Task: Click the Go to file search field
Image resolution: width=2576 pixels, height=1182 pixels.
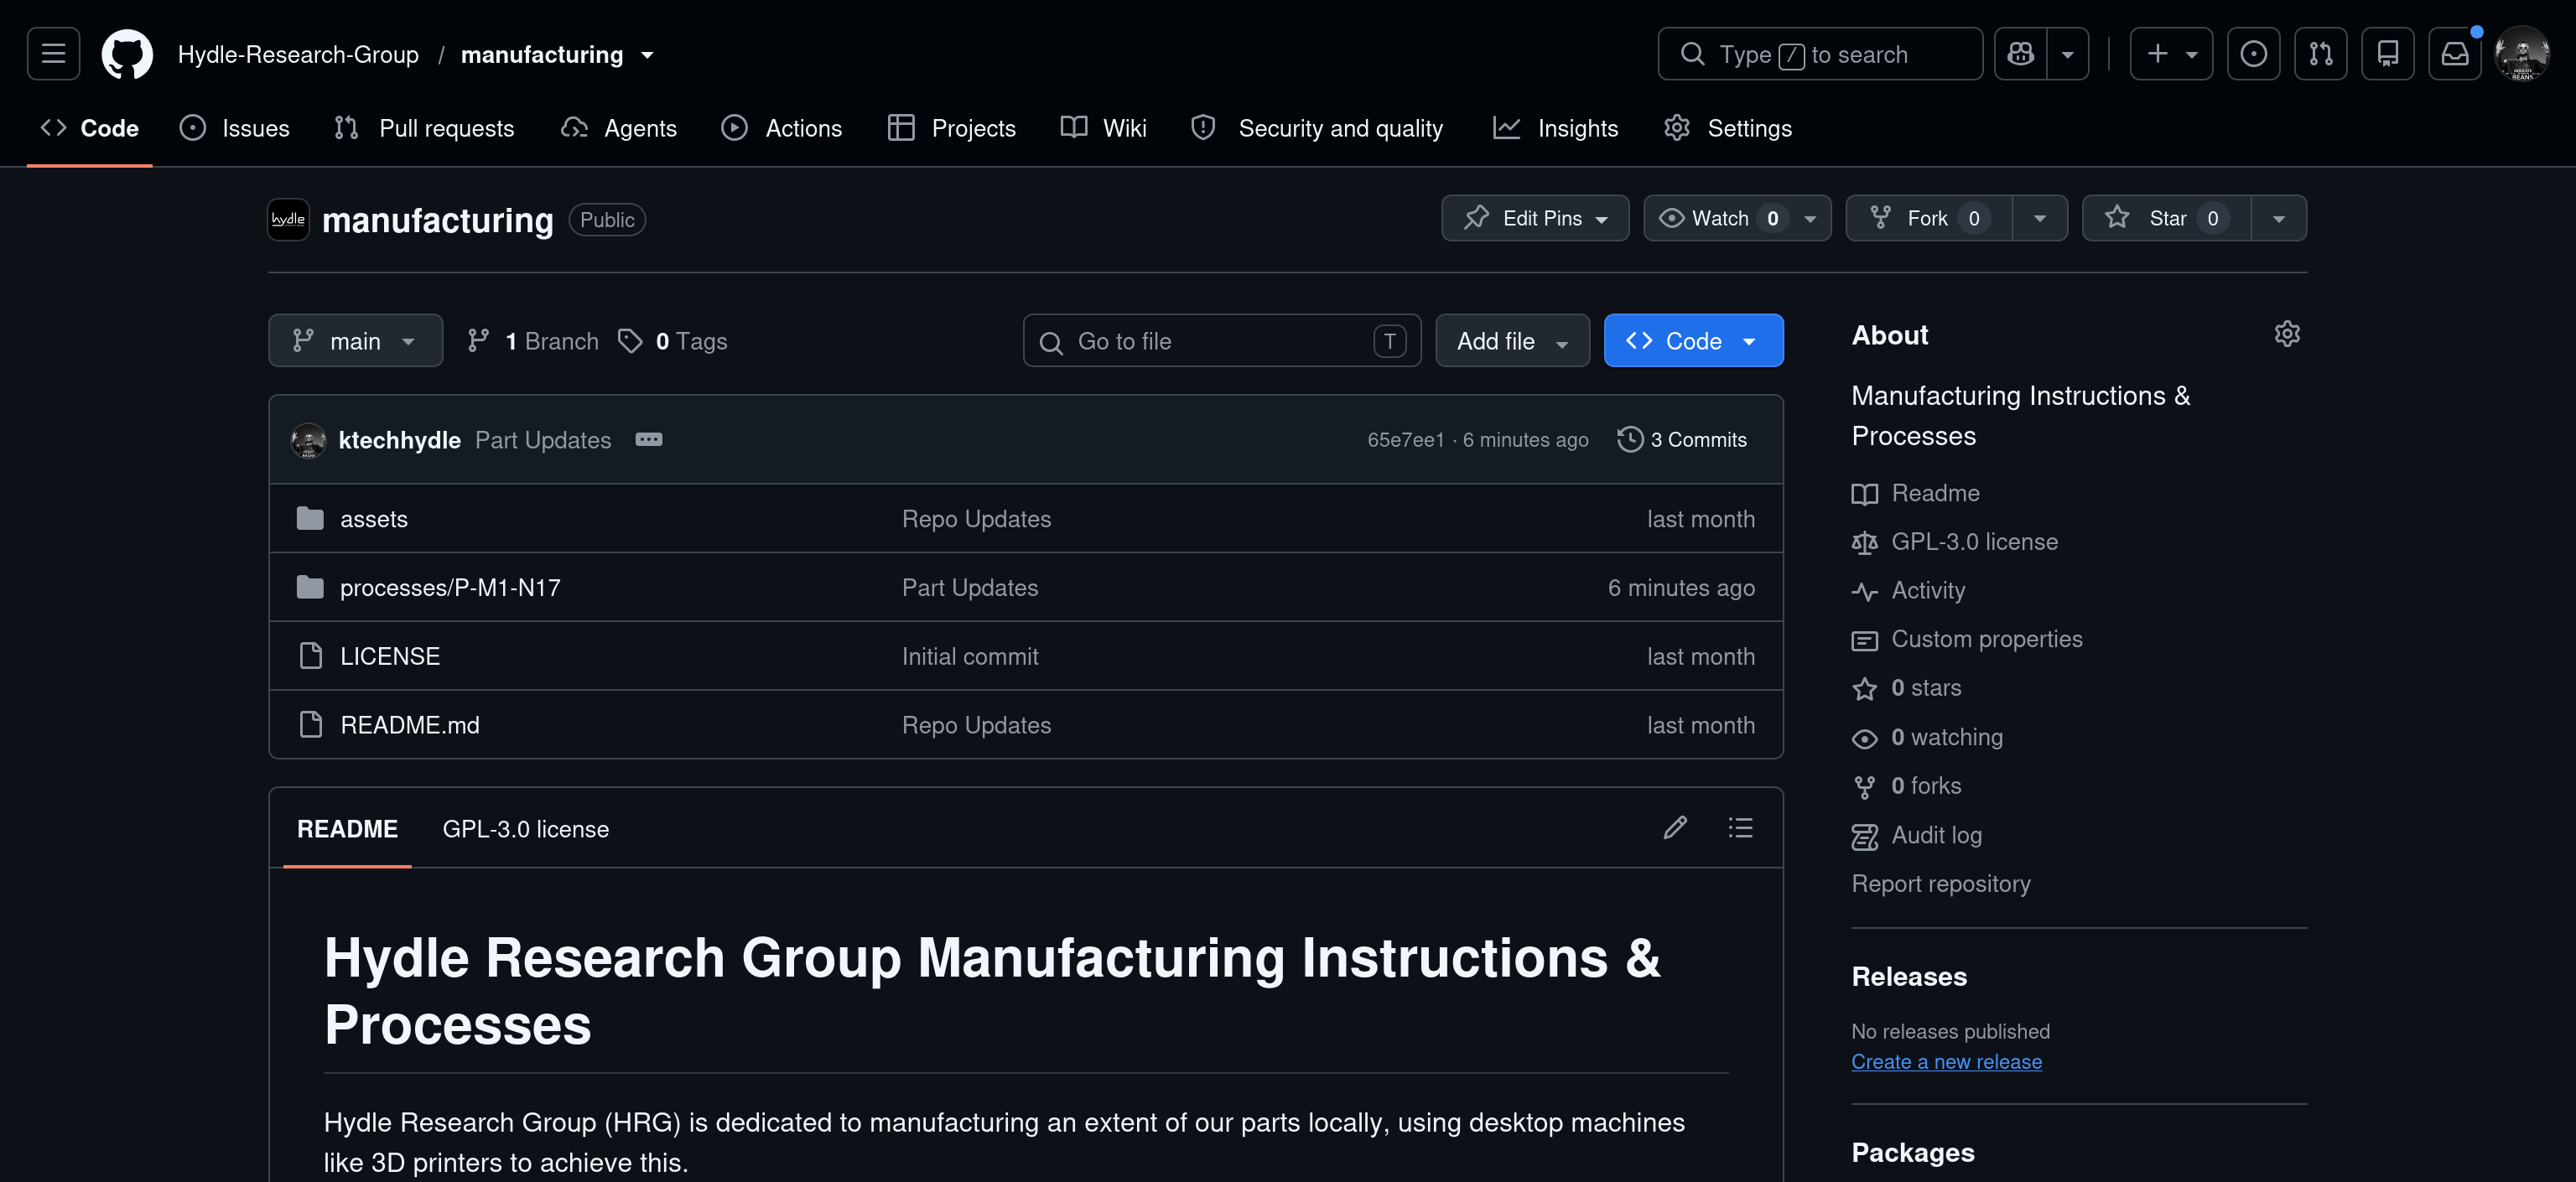Action: click(1221, 340)
